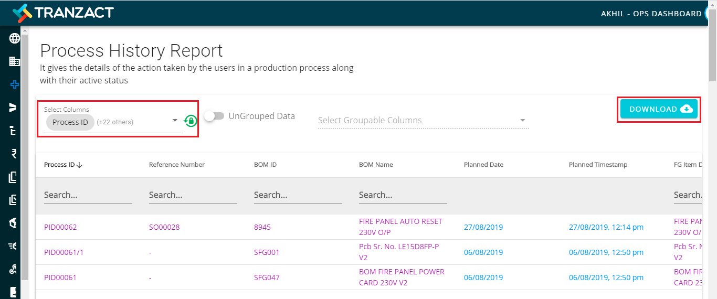
Task: Click the cloud download icon
Action: [x=686, y=109]
